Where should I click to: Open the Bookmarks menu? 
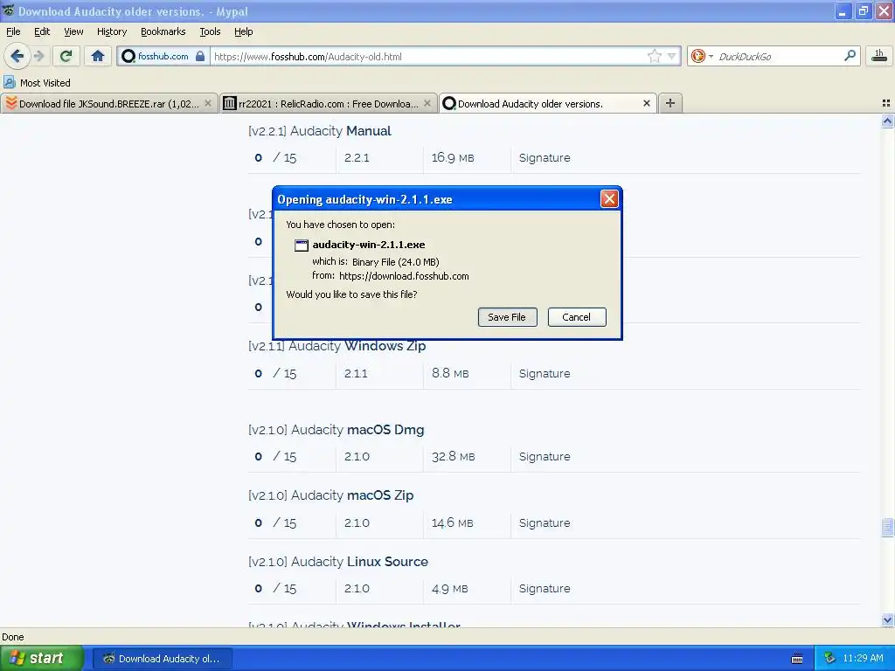coord(163,31)
